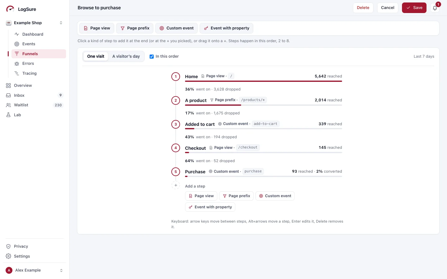Click the Errors bug icon

coord(17,64)
